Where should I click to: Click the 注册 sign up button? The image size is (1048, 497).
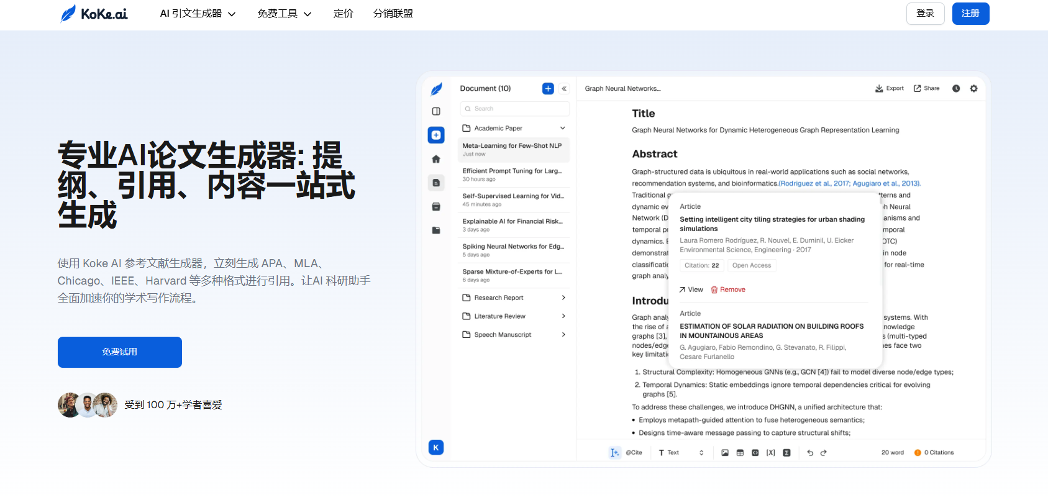[x=970, y=14]
